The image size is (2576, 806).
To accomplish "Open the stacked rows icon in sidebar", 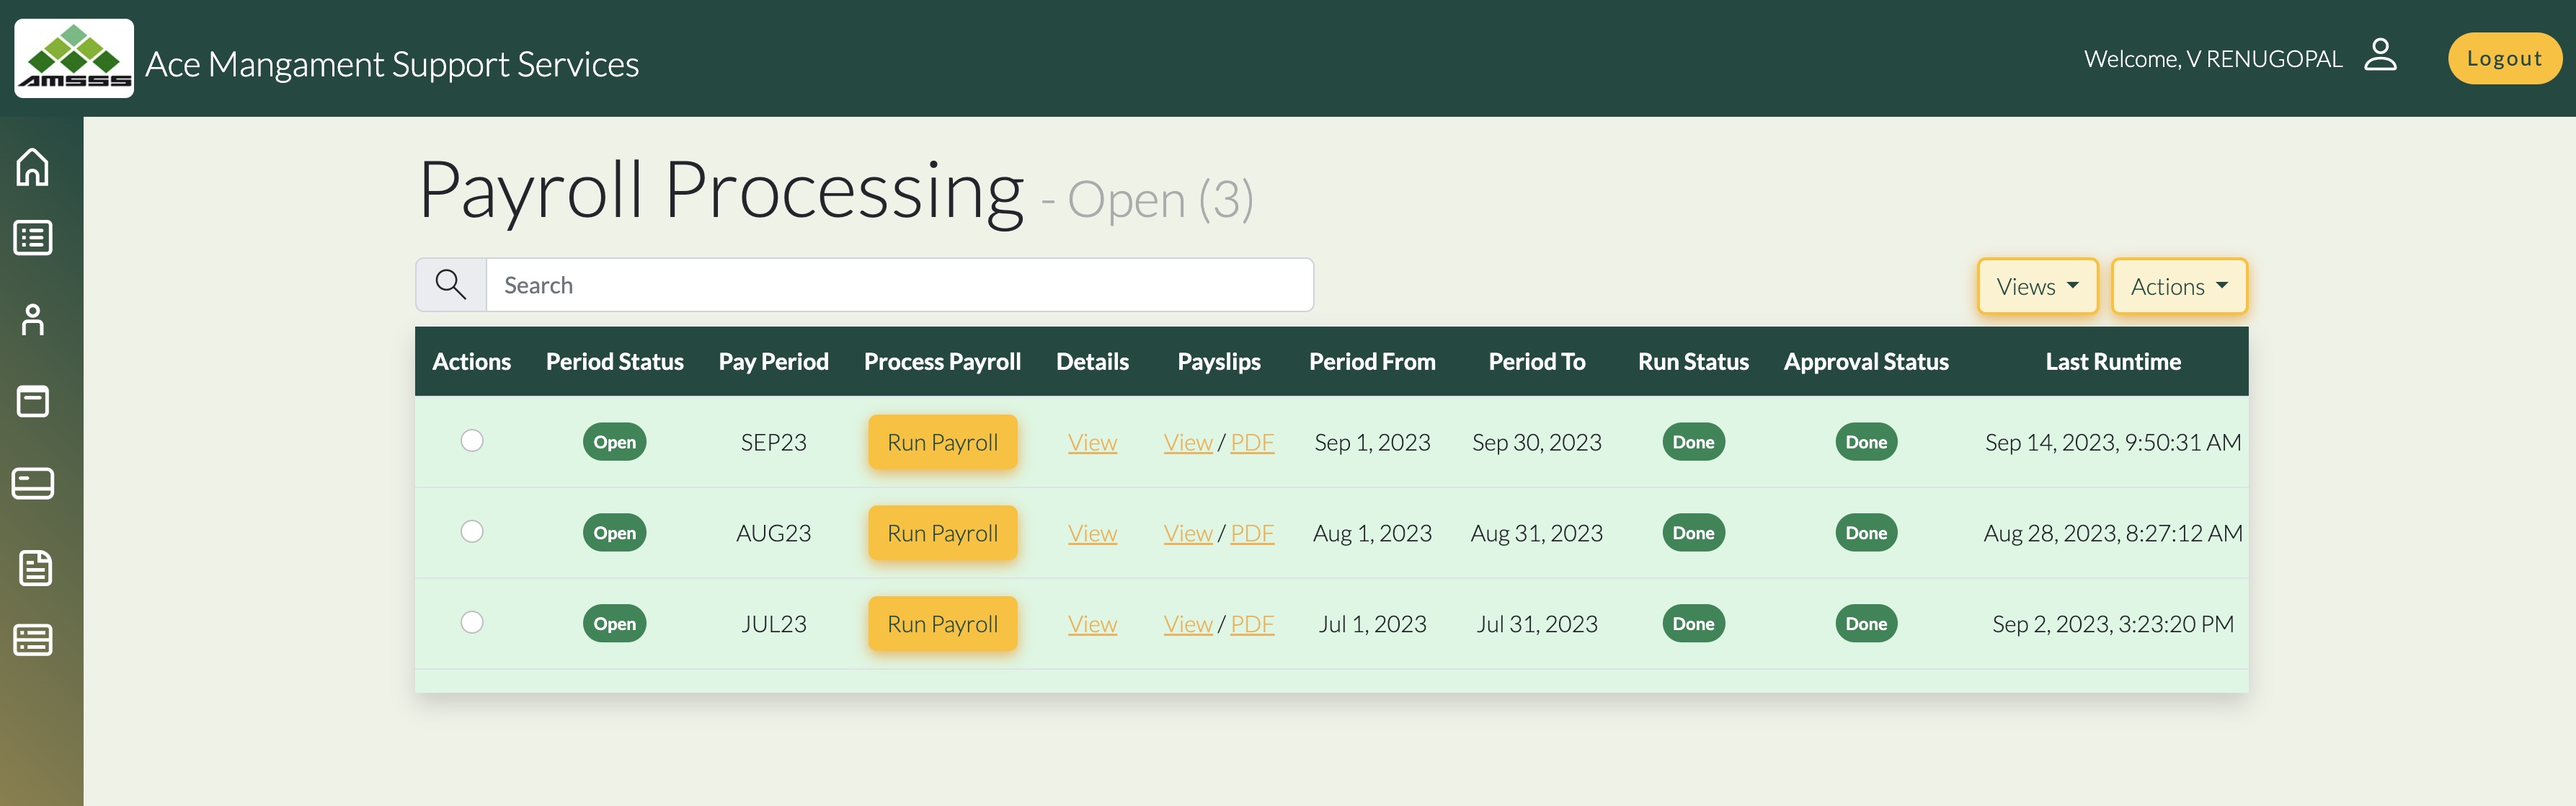I will (33, 640).
